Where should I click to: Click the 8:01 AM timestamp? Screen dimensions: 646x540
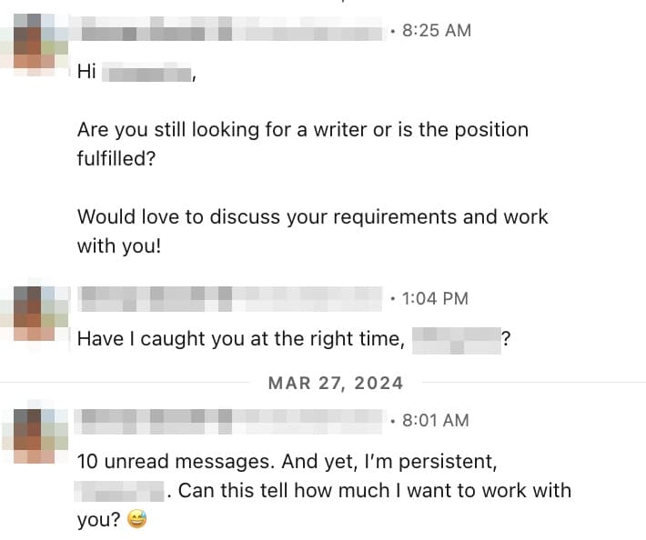(436, 421)
